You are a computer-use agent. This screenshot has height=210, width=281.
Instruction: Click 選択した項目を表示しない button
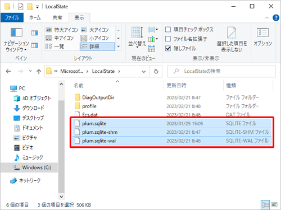pyautogui.click(x=232, y=39)
